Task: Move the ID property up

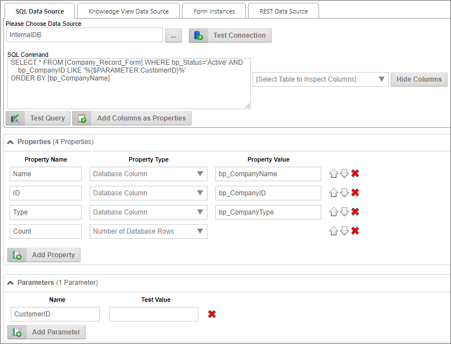Action: [334, 193]
